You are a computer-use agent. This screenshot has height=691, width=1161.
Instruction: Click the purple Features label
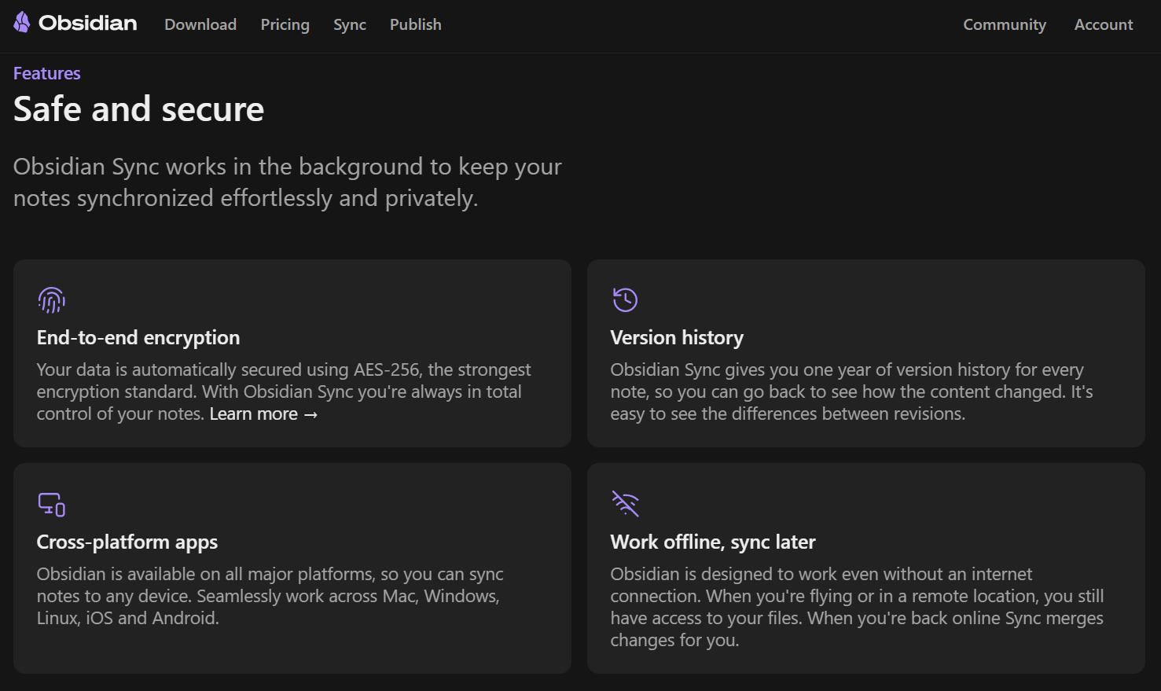click(47, 73)
